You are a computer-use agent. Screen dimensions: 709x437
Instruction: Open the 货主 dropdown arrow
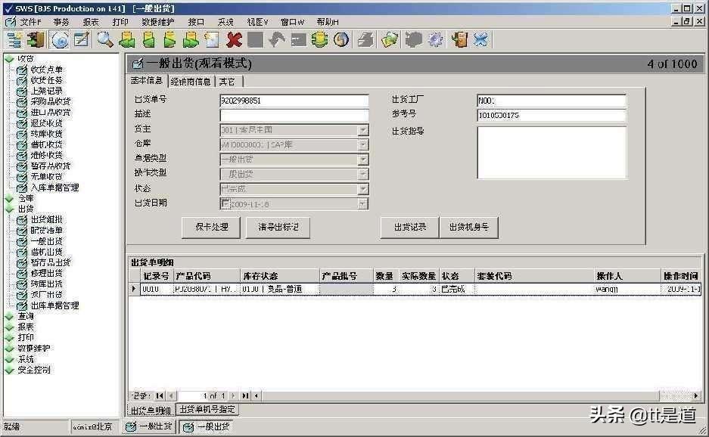click(362, 130)
